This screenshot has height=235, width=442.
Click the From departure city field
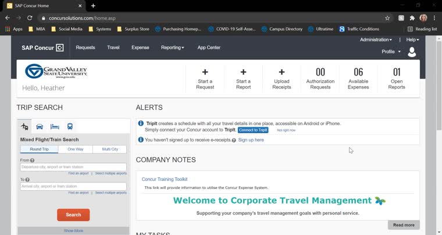point(73,167)
